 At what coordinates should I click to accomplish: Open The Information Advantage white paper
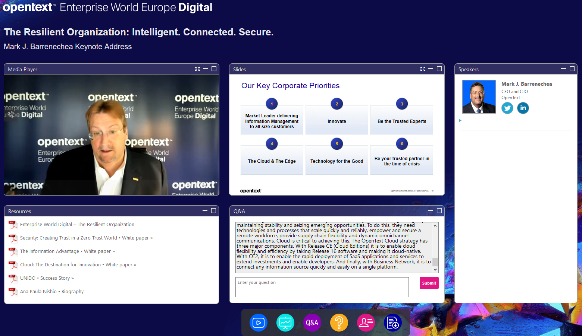click(68, 251)
